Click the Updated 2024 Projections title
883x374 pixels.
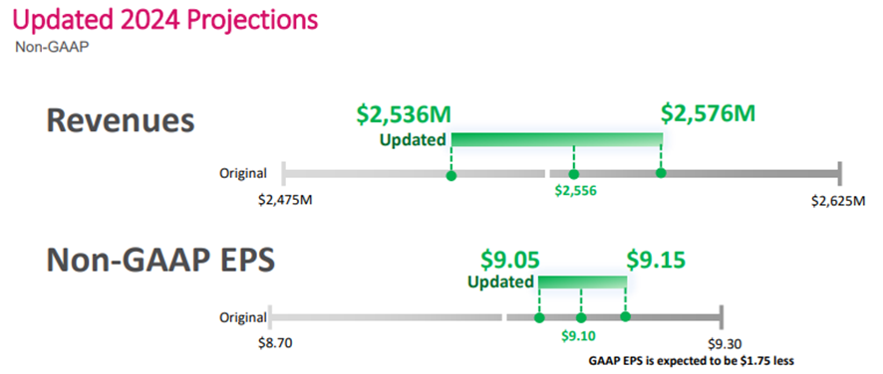tap(164, 20)
